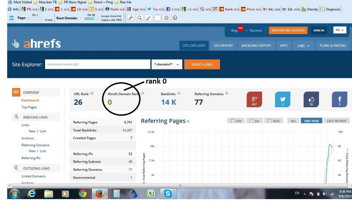Click Register Free Account button
352x220 pixels.
288,30
